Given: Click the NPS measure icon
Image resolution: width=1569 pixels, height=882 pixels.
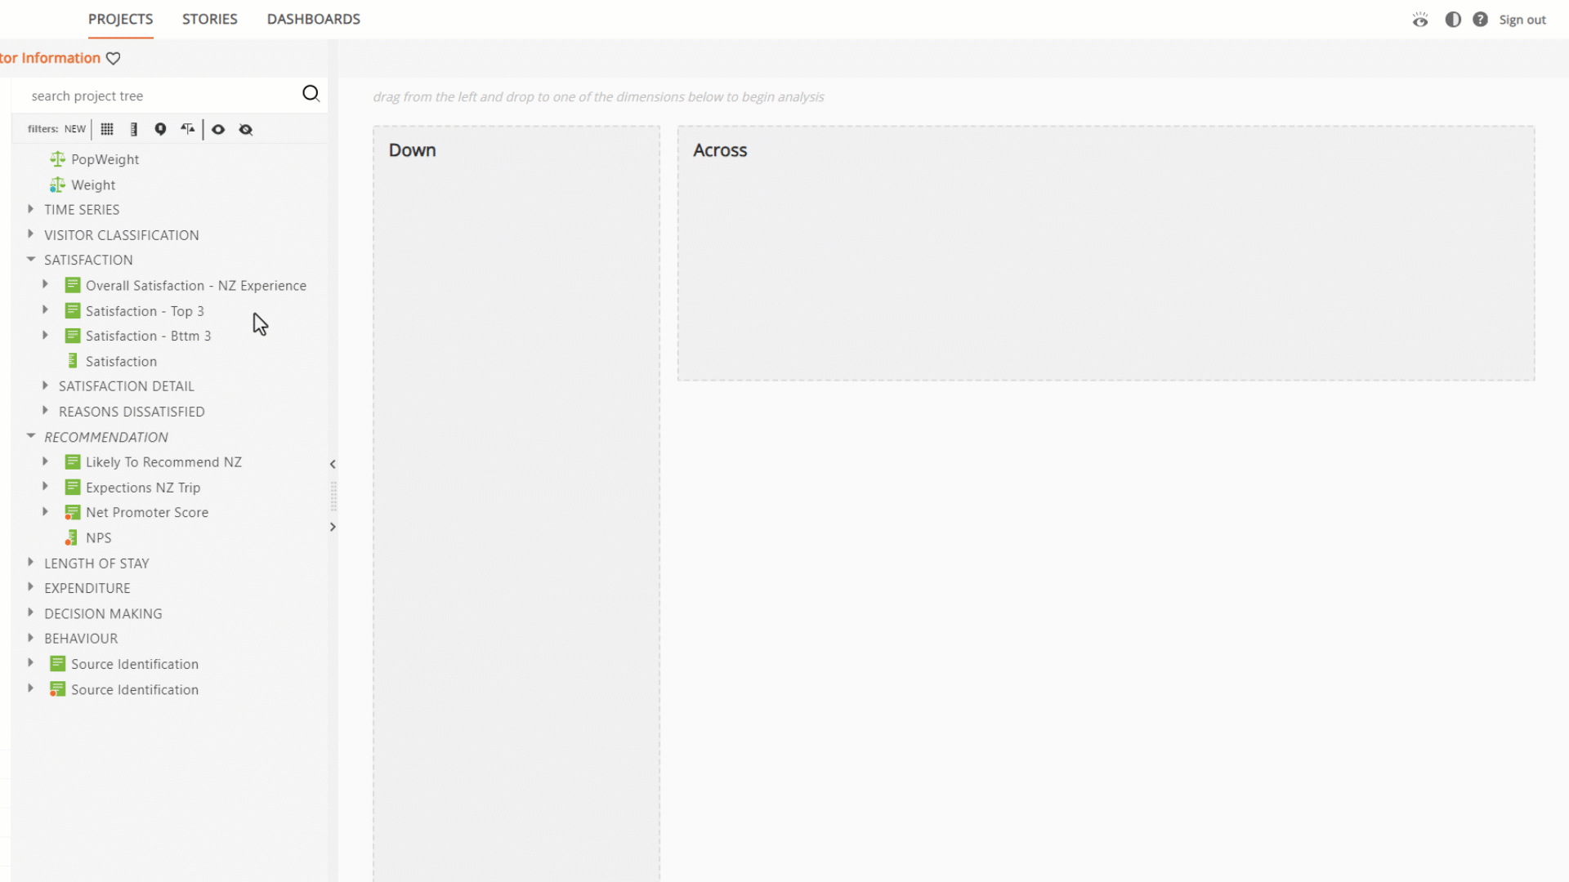Looking at the screenshot, I should [72, 537].
